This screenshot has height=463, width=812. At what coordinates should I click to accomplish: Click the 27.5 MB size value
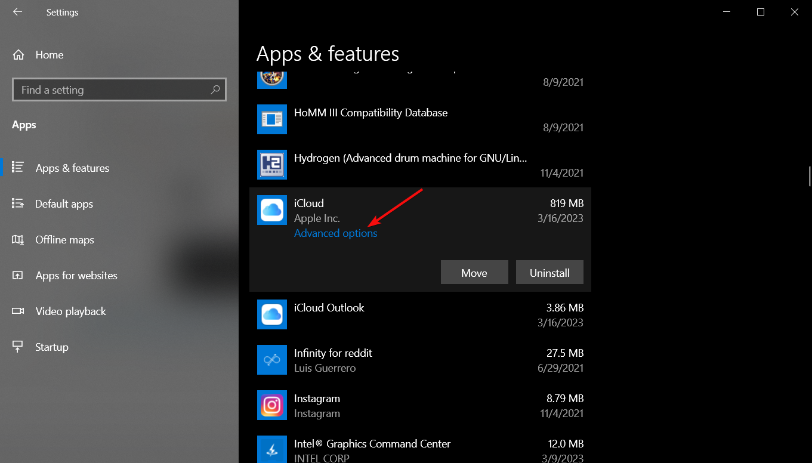[x=565, y=353]
